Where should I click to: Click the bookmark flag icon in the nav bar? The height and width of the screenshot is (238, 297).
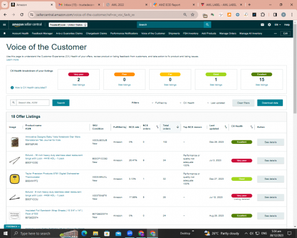coord(5,33)
